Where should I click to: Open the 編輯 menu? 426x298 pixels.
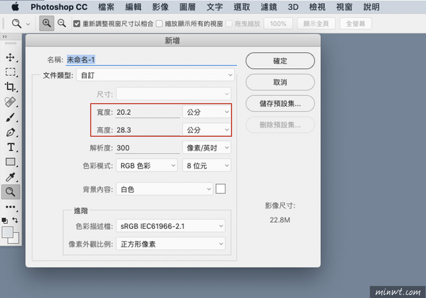(x=133, y=7)
